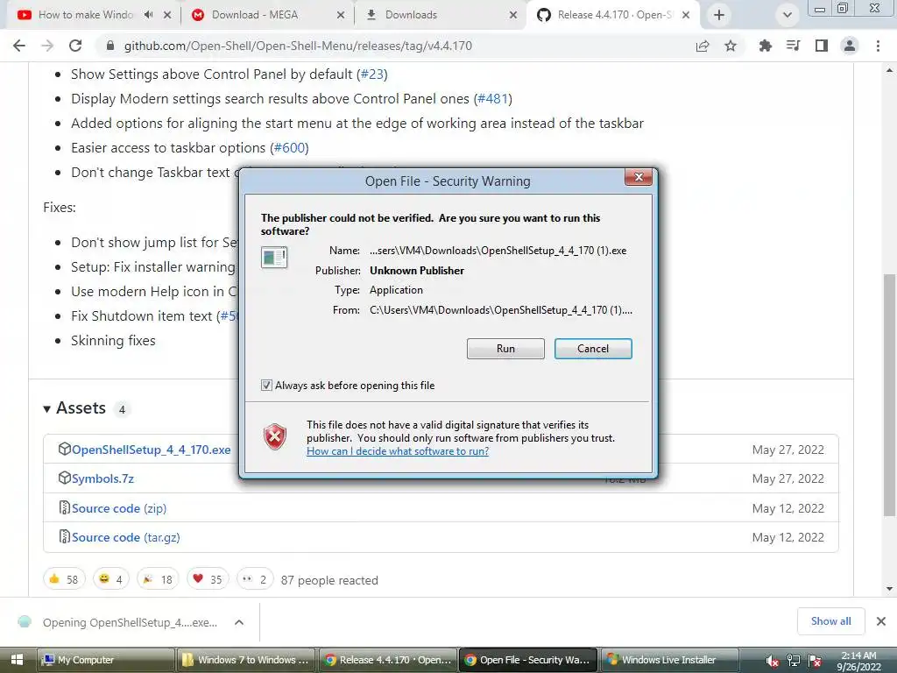The width and height of the screenshot is (897, 673).
Task: Click the eyes reaction with 2
Action: point(255,579)
